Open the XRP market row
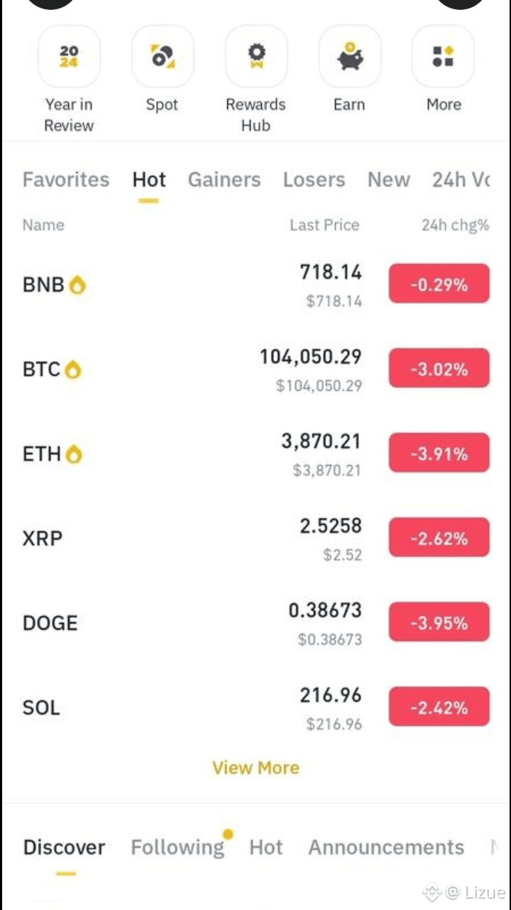The image size is (511, 910). pos(255,538)
